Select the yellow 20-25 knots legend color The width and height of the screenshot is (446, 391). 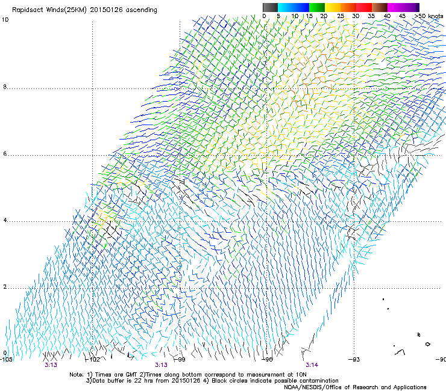(333, 7)
